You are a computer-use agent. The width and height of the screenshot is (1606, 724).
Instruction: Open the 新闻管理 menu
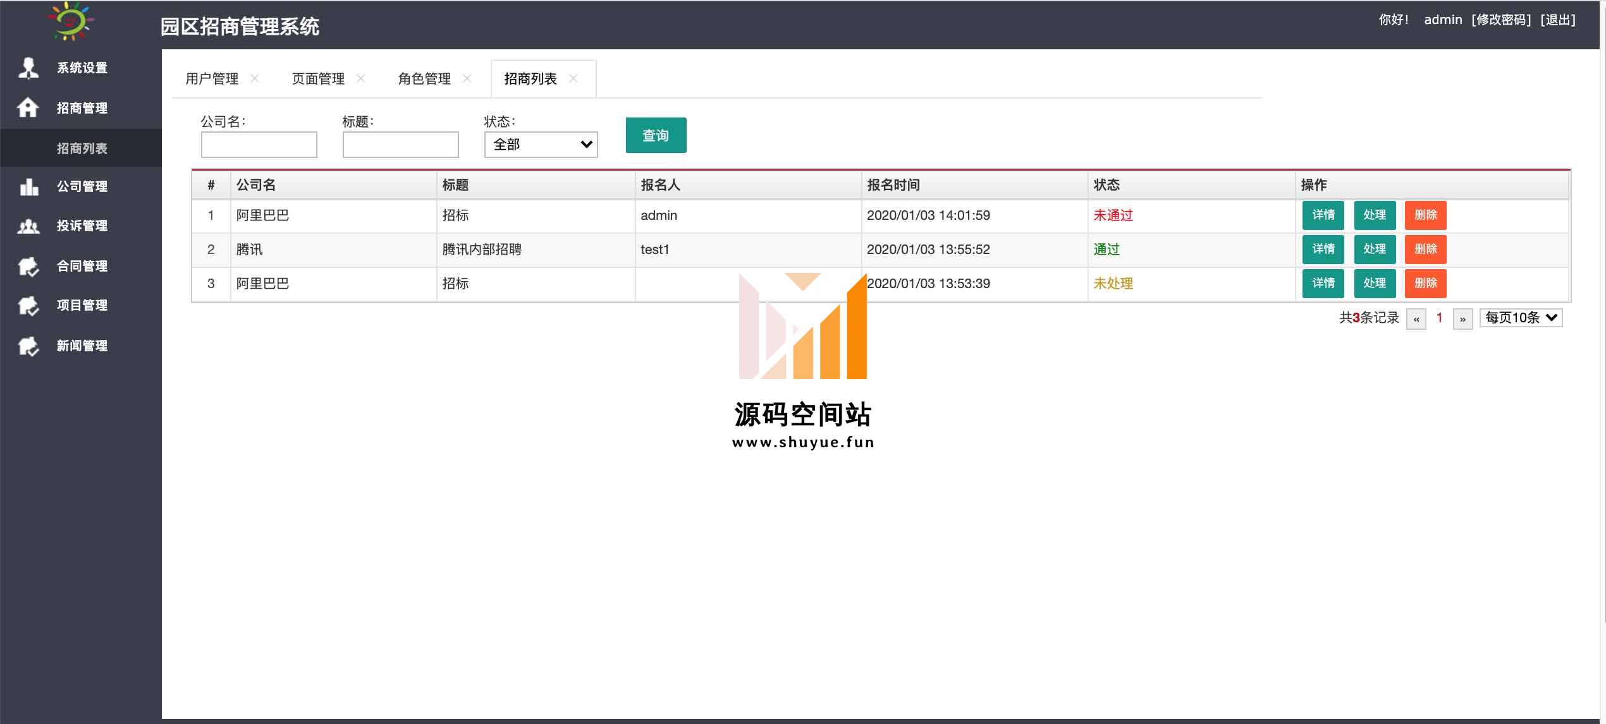[x=82, y=346]
